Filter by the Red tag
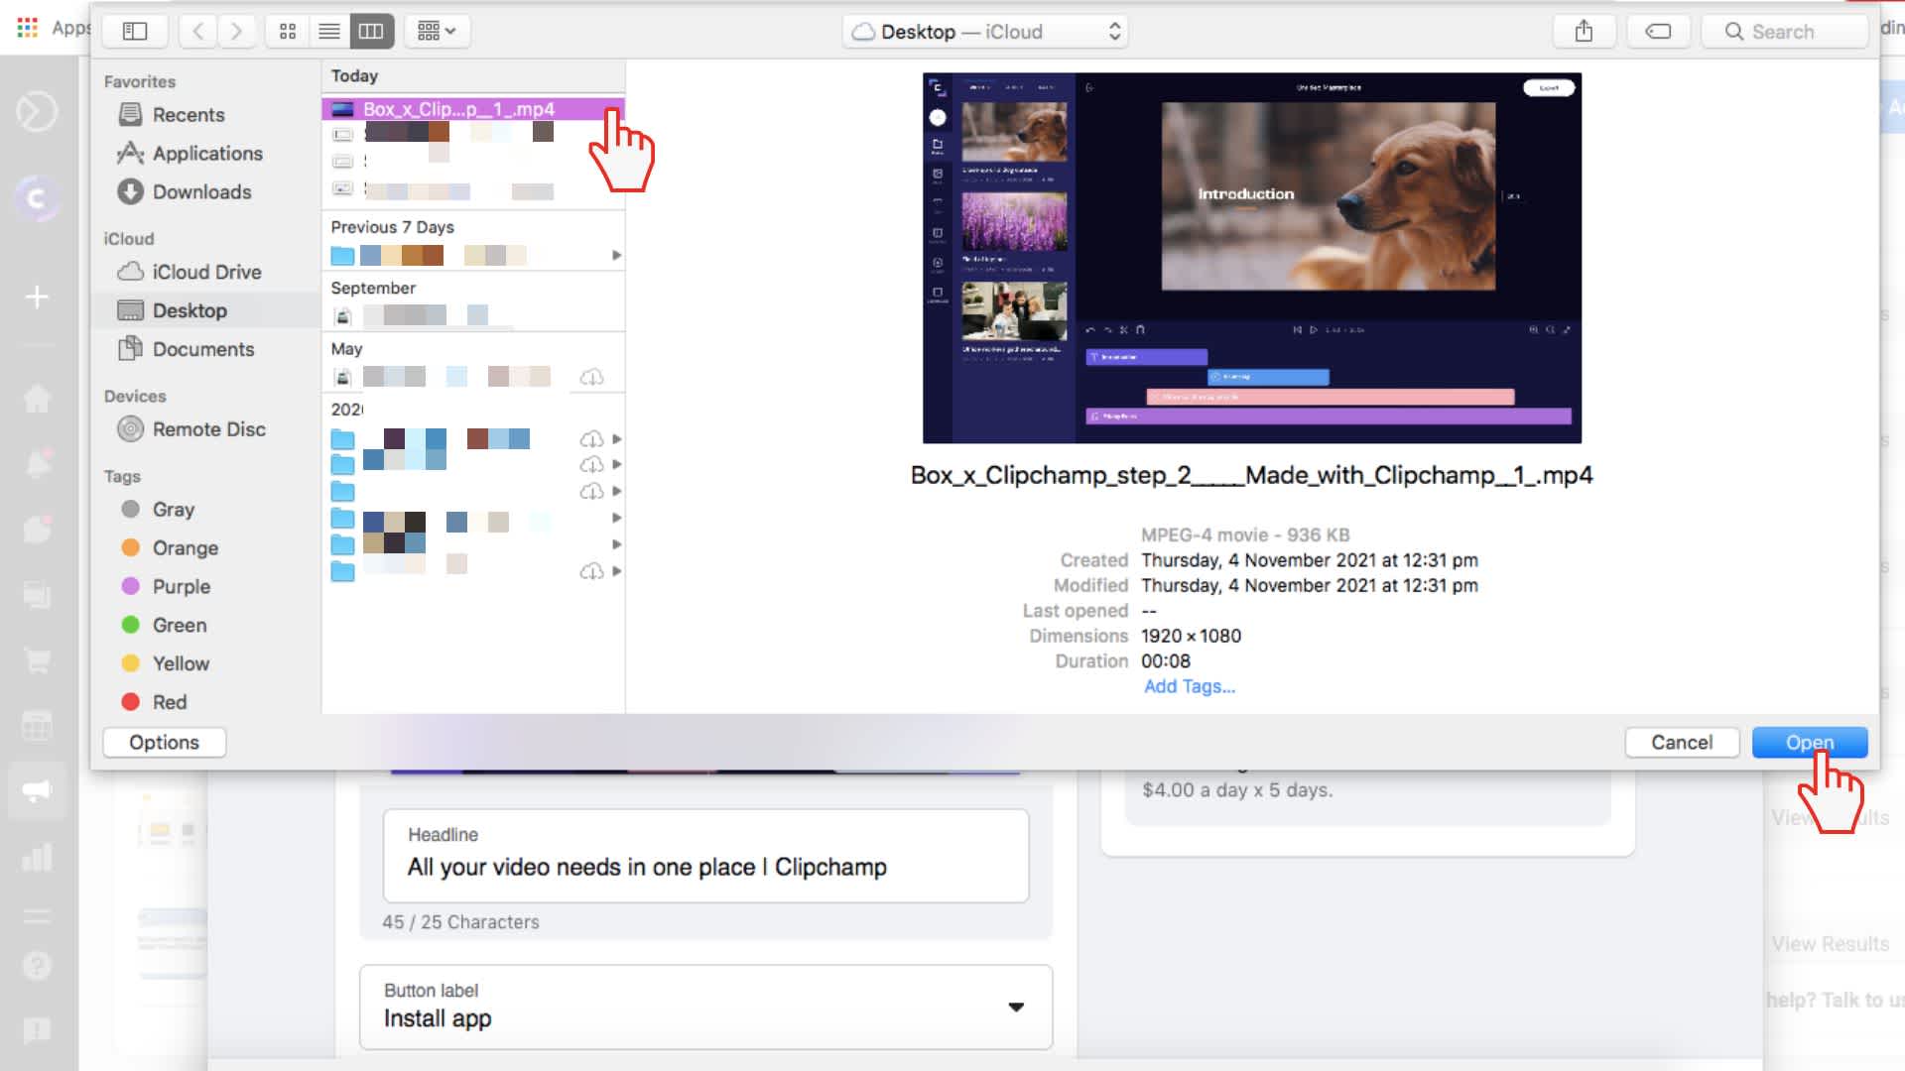 pos(154,703)
